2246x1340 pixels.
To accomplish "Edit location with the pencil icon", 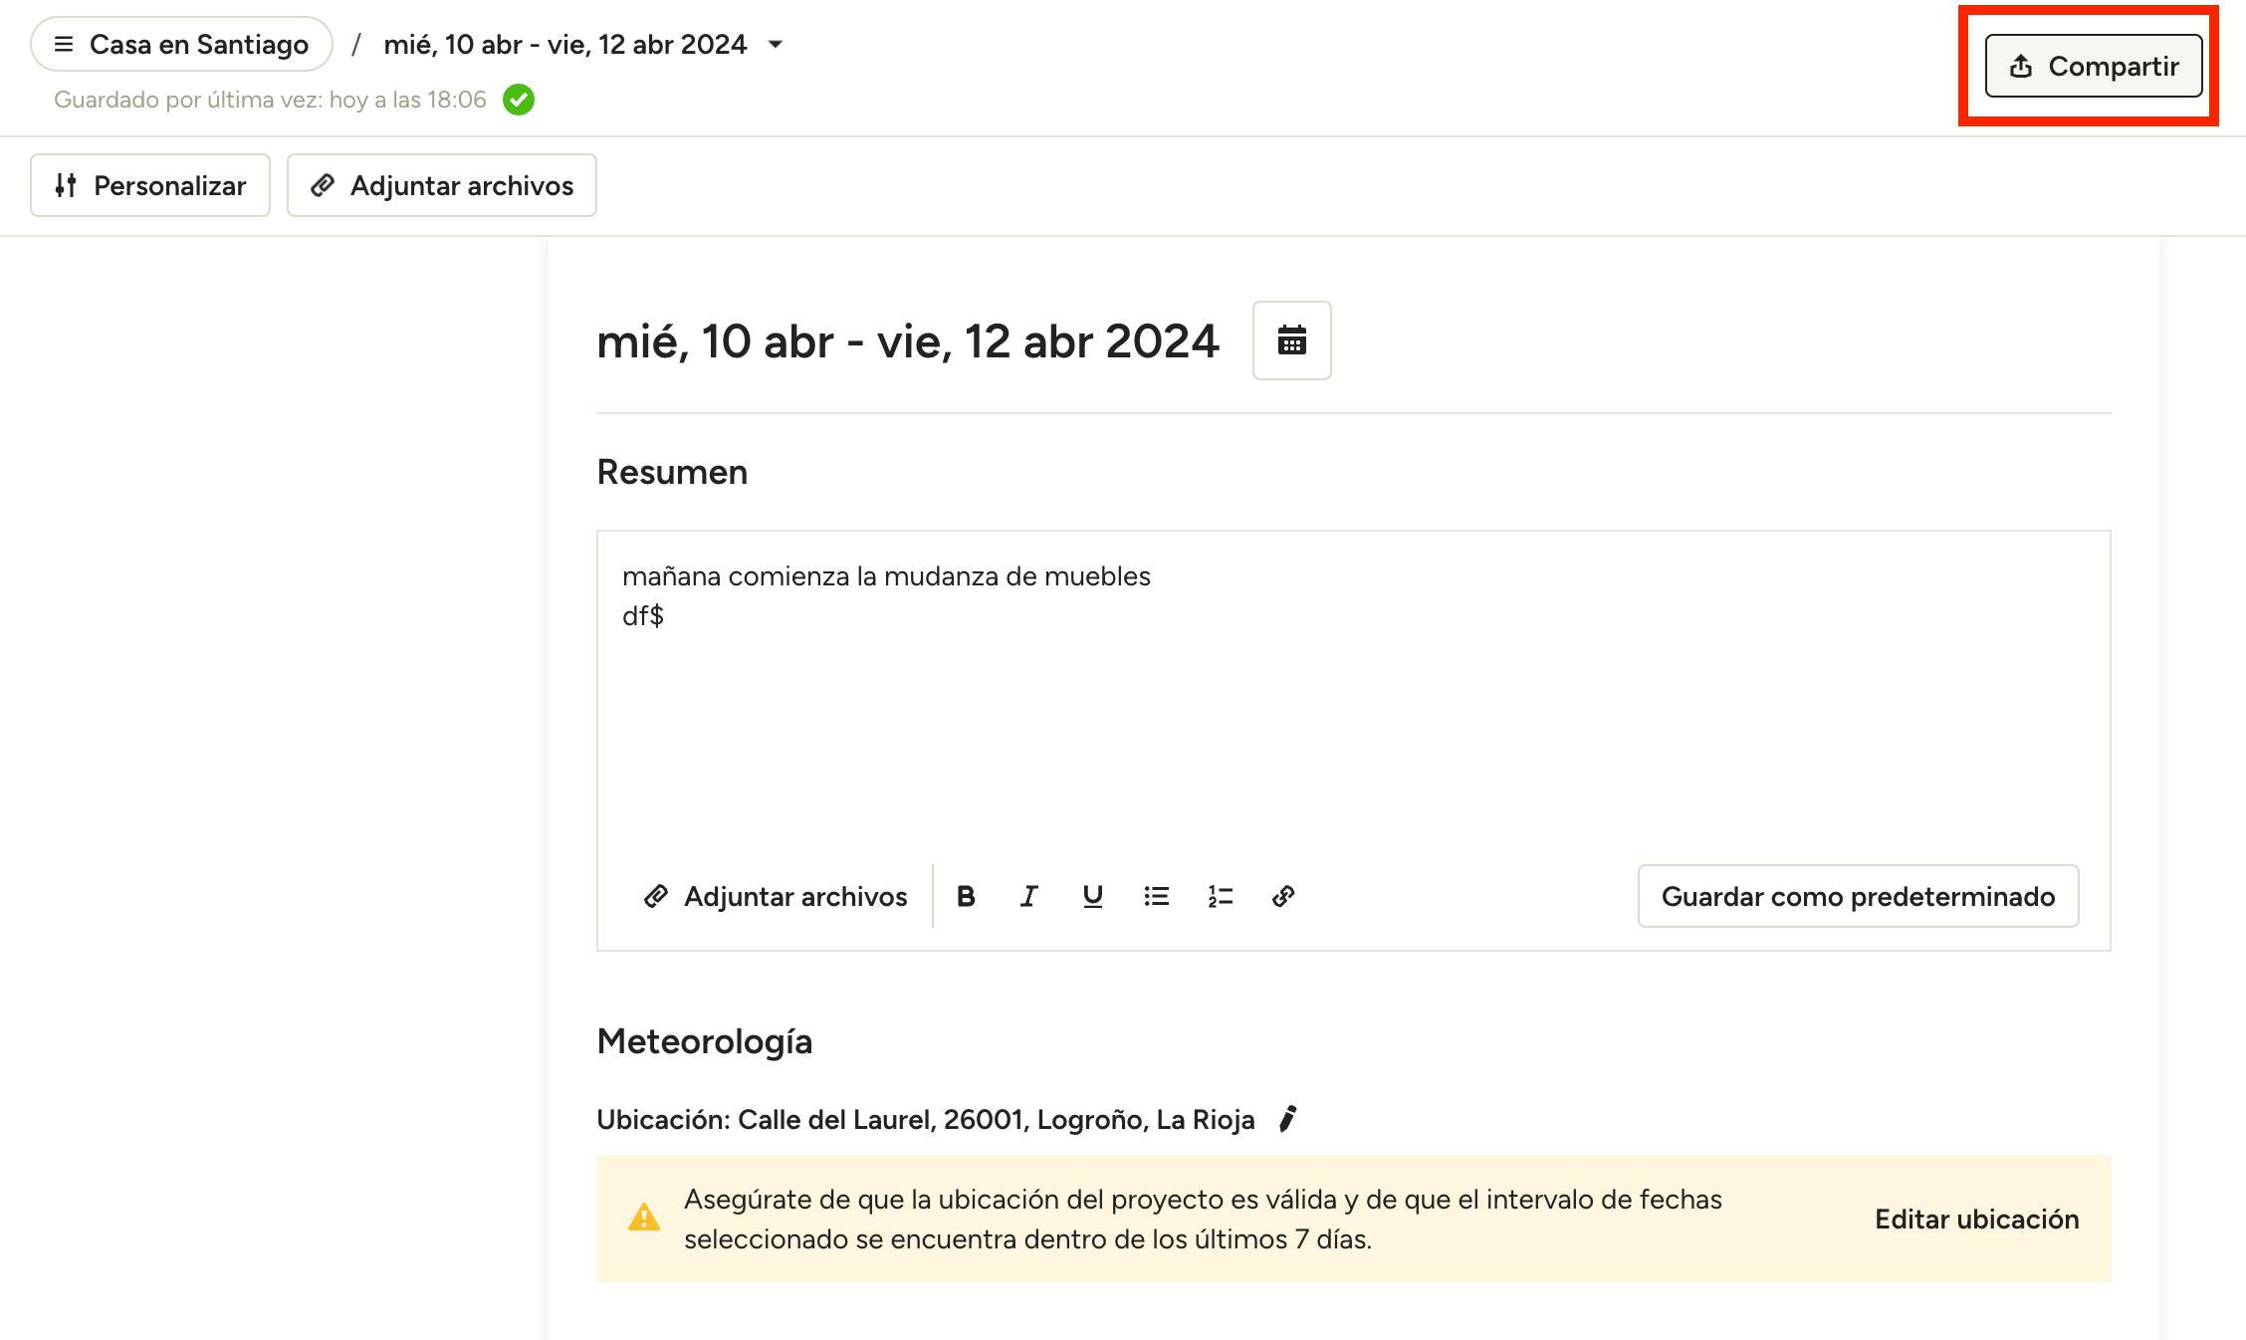I will (x=1287, y=1119).
